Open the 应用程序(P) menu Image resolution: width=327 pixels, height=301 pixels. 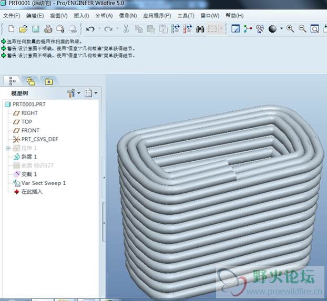tap(157, 16)
